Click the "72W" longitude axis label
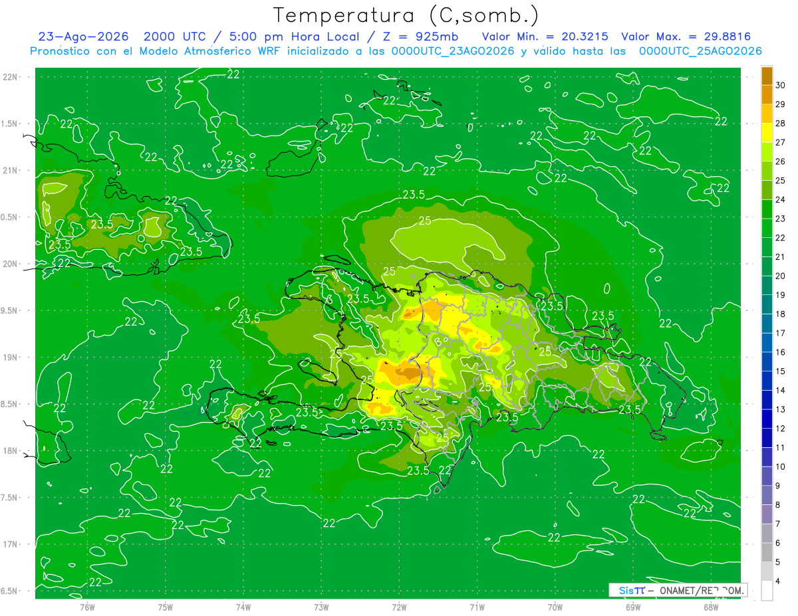798x616 pixels. [x=399, y=607]
